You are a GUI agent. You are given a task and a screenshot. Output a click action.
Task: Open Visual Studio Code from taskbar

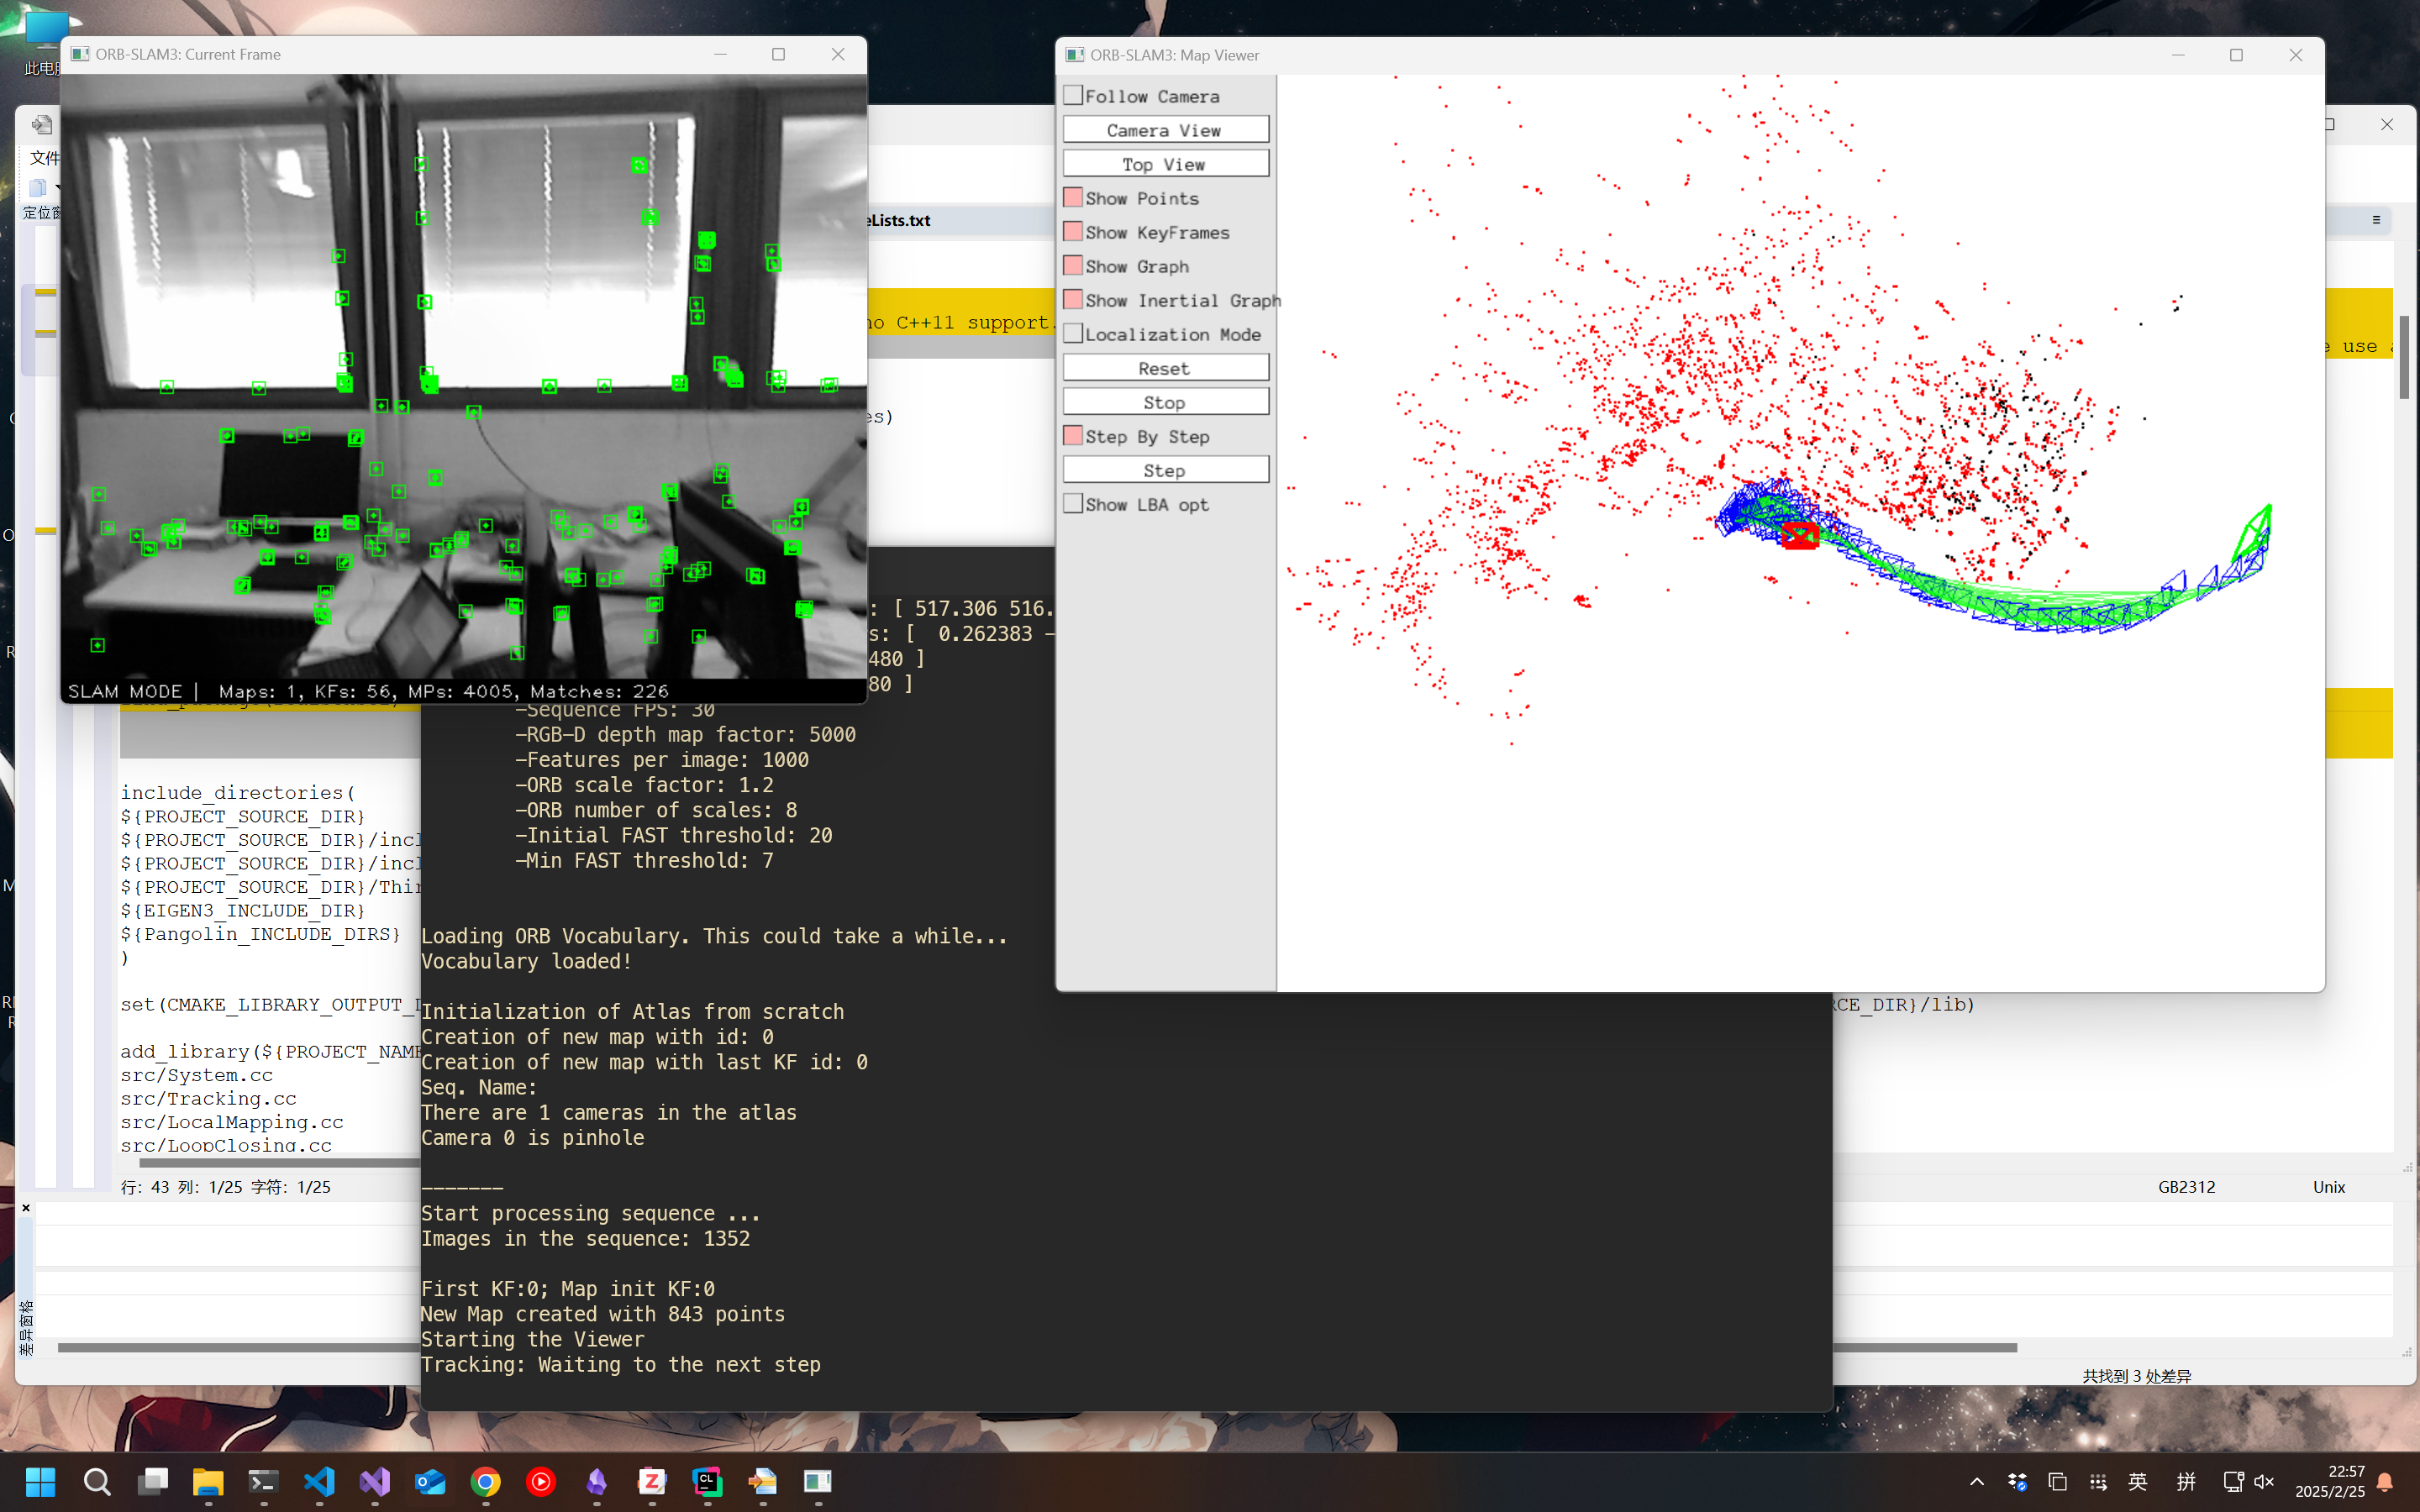click(x=319, y=1481)
